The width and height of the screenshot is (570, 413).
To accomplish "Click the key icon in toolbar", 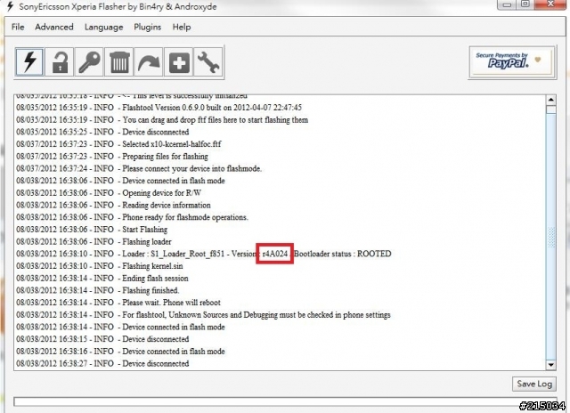I will coord(89,61).
